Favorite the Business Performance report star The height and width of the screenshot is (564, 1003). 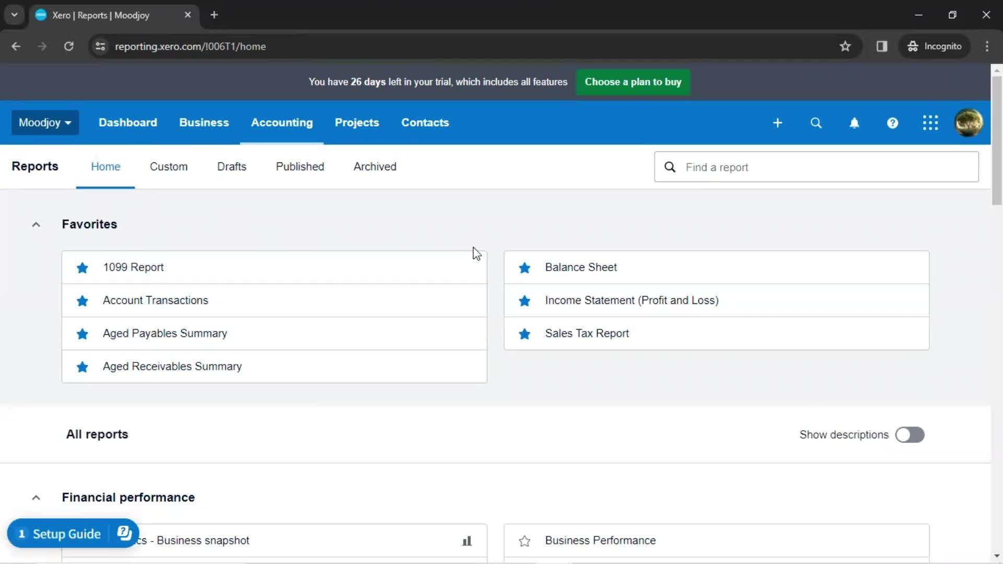[524, 541]
